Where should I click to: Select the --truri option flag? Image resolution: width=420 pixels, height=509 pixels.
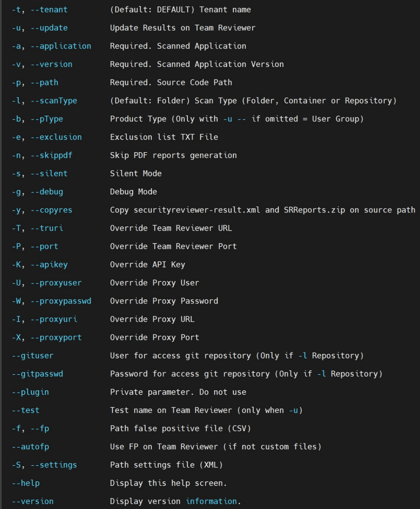[46, 228]
